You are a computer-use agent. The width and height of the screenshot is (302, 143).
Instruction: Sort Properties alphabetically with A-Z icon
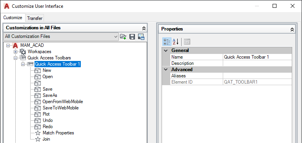[x=175, y=41]
